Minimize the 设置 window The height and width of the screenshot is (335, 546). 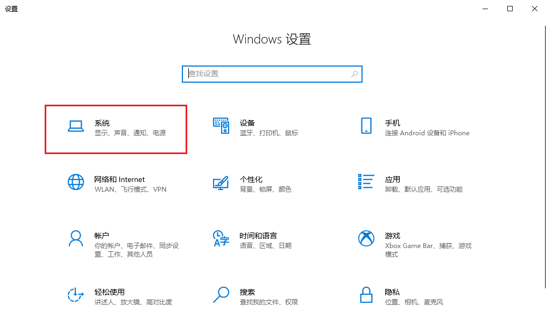485,9
